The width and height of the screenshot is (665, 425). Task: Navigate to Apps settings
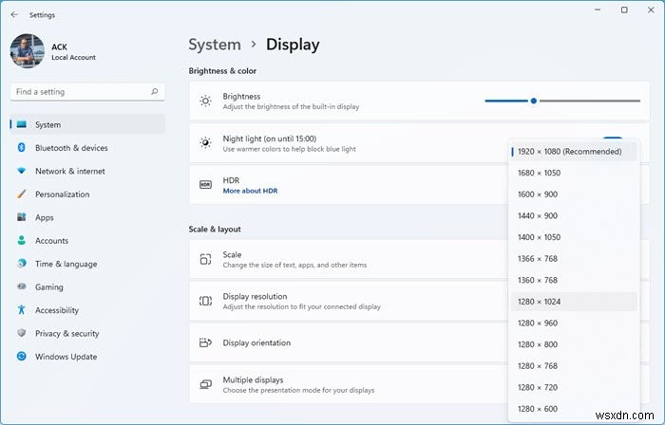(45, 217)
